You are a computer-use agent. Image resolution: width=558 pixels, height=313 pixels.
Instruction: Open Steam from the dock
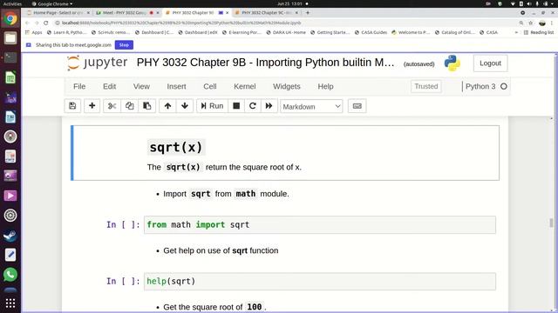(10, 236)
